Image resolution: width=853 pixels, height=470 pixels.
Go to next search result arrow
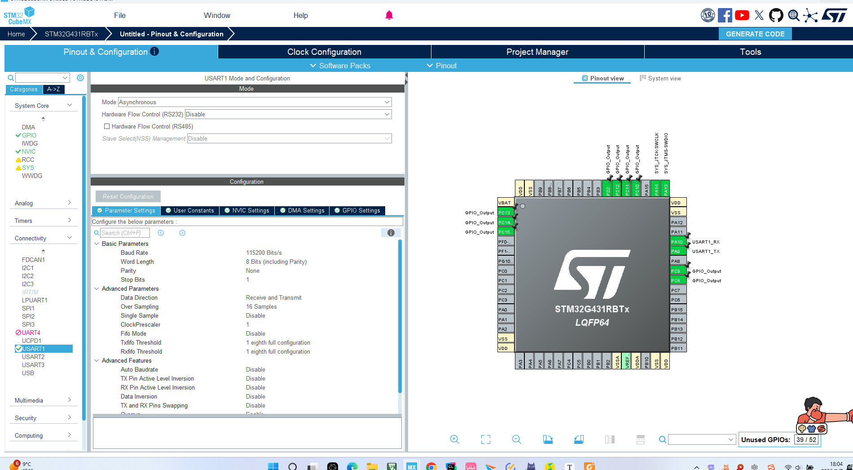click(x=182, y=233)
